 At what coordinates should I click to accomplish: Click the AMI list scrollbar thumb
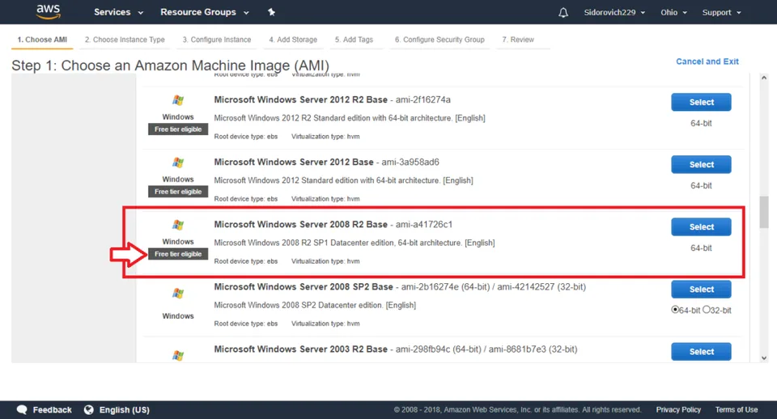[x=764, y=212]
